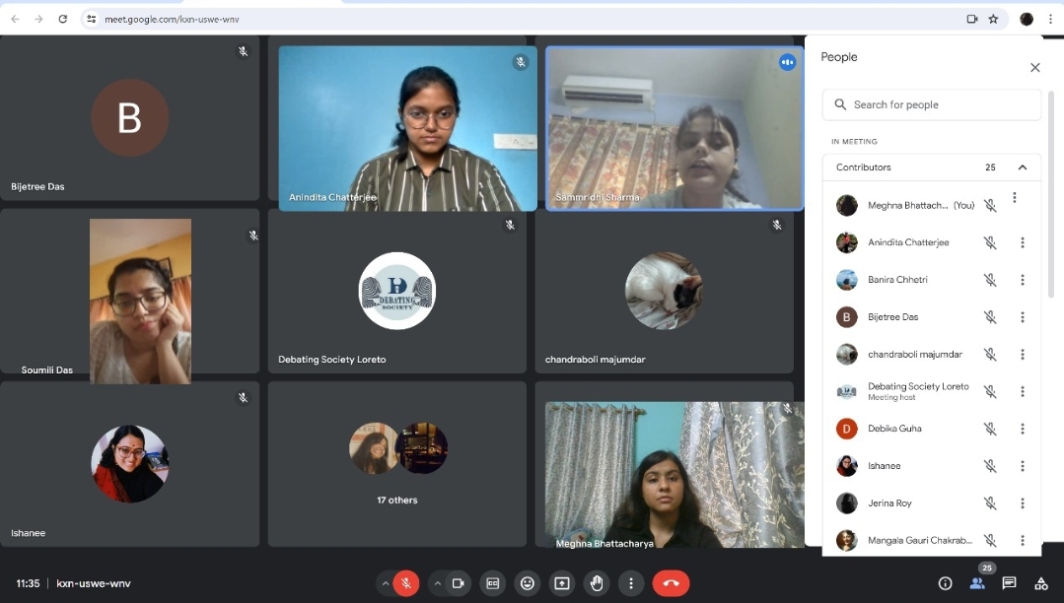The height and width of the screenshot is (603, 1064).
Task: Open the emoji reactions picker
Action: coord(528,583)
